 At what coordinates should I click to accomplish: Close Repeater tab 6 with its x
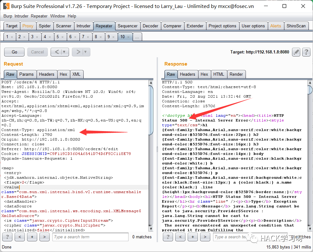click(75, 37)
